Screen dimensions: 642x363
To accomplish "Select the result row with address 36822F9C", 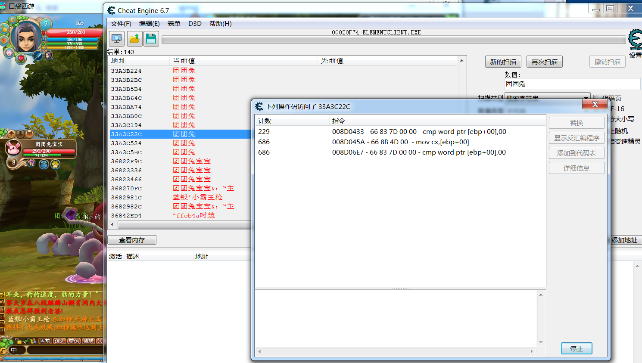I will coord(180,161).
